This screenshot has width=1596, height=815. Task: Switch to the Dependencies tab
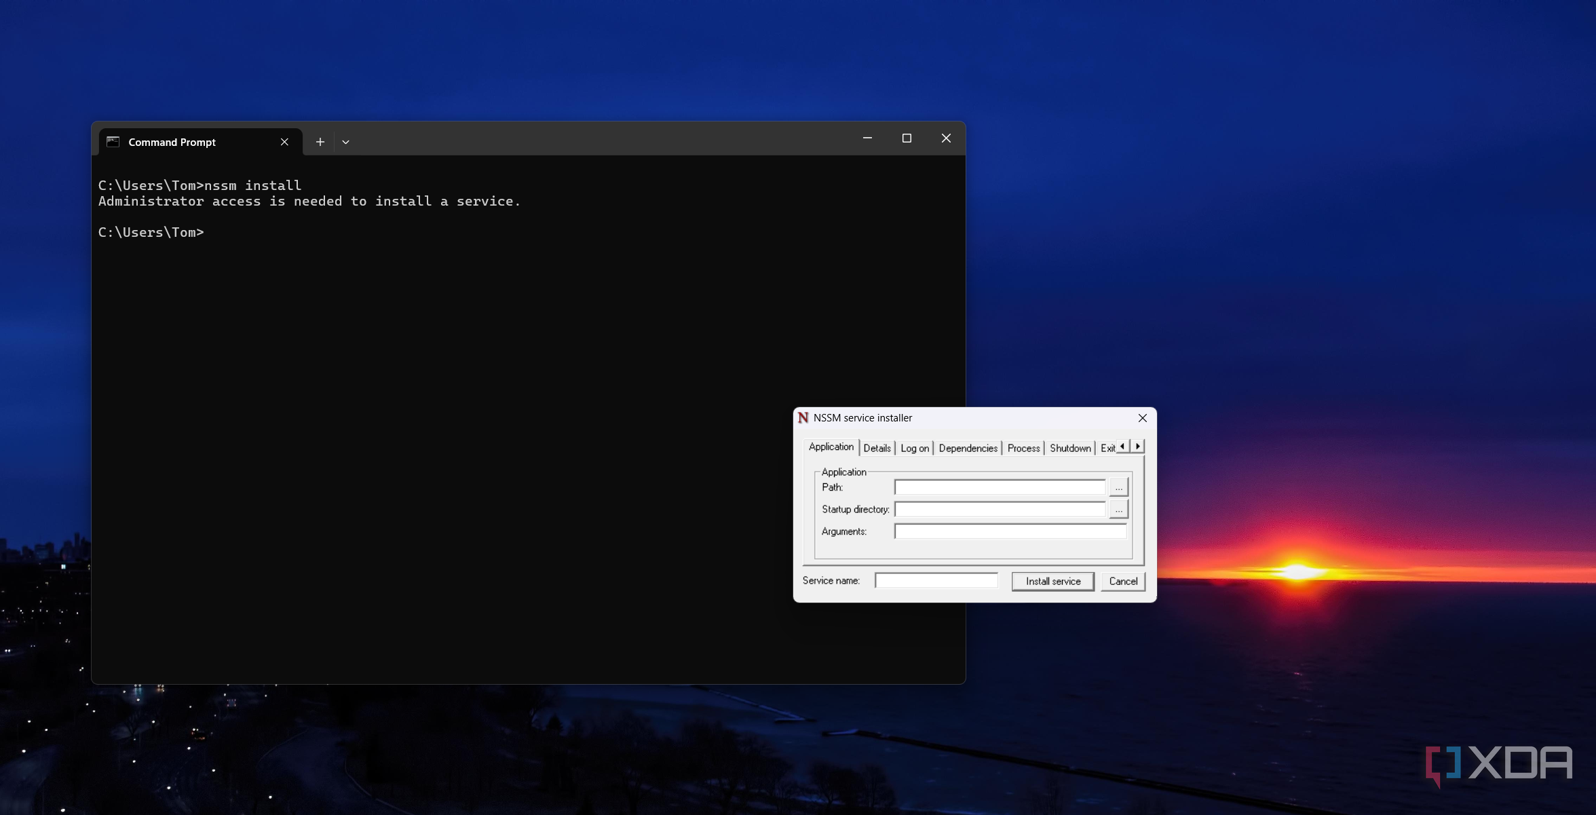(x=968, y=448)
